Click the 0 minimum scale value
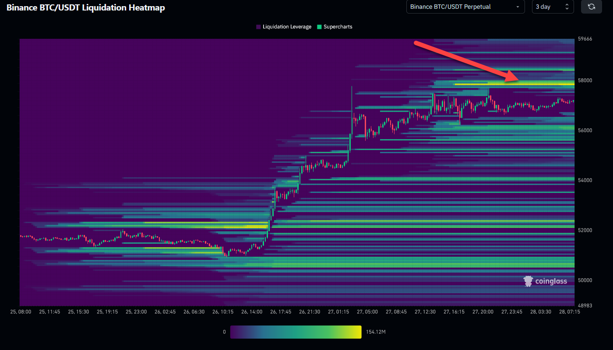The height and width of the screenshot is (350, 613). coord(224,332)
